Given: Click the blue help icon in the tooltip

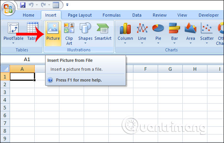Looking at the screenshot, I should coord(50,80).
